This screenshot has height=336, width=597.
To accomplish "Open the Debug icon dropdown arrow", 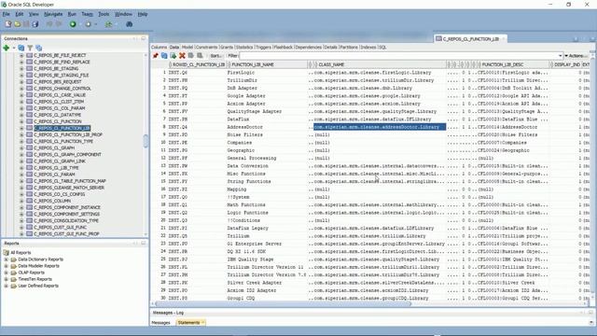I will click(x=95, y=24).
